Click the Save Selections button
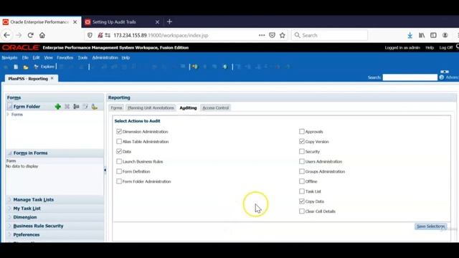 point(430,226)
